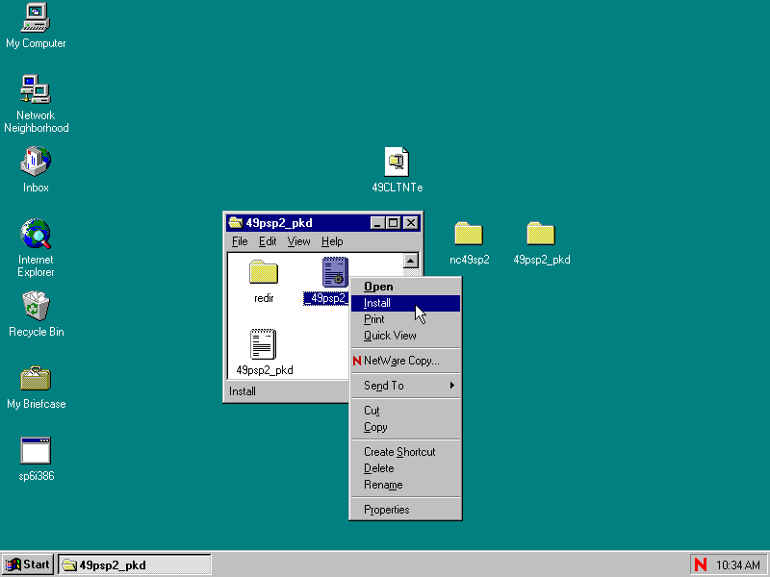The height and width of the screenshot is (577, 770).
Task: Choose Copy from the context menu
Action: tap(405, 427)
